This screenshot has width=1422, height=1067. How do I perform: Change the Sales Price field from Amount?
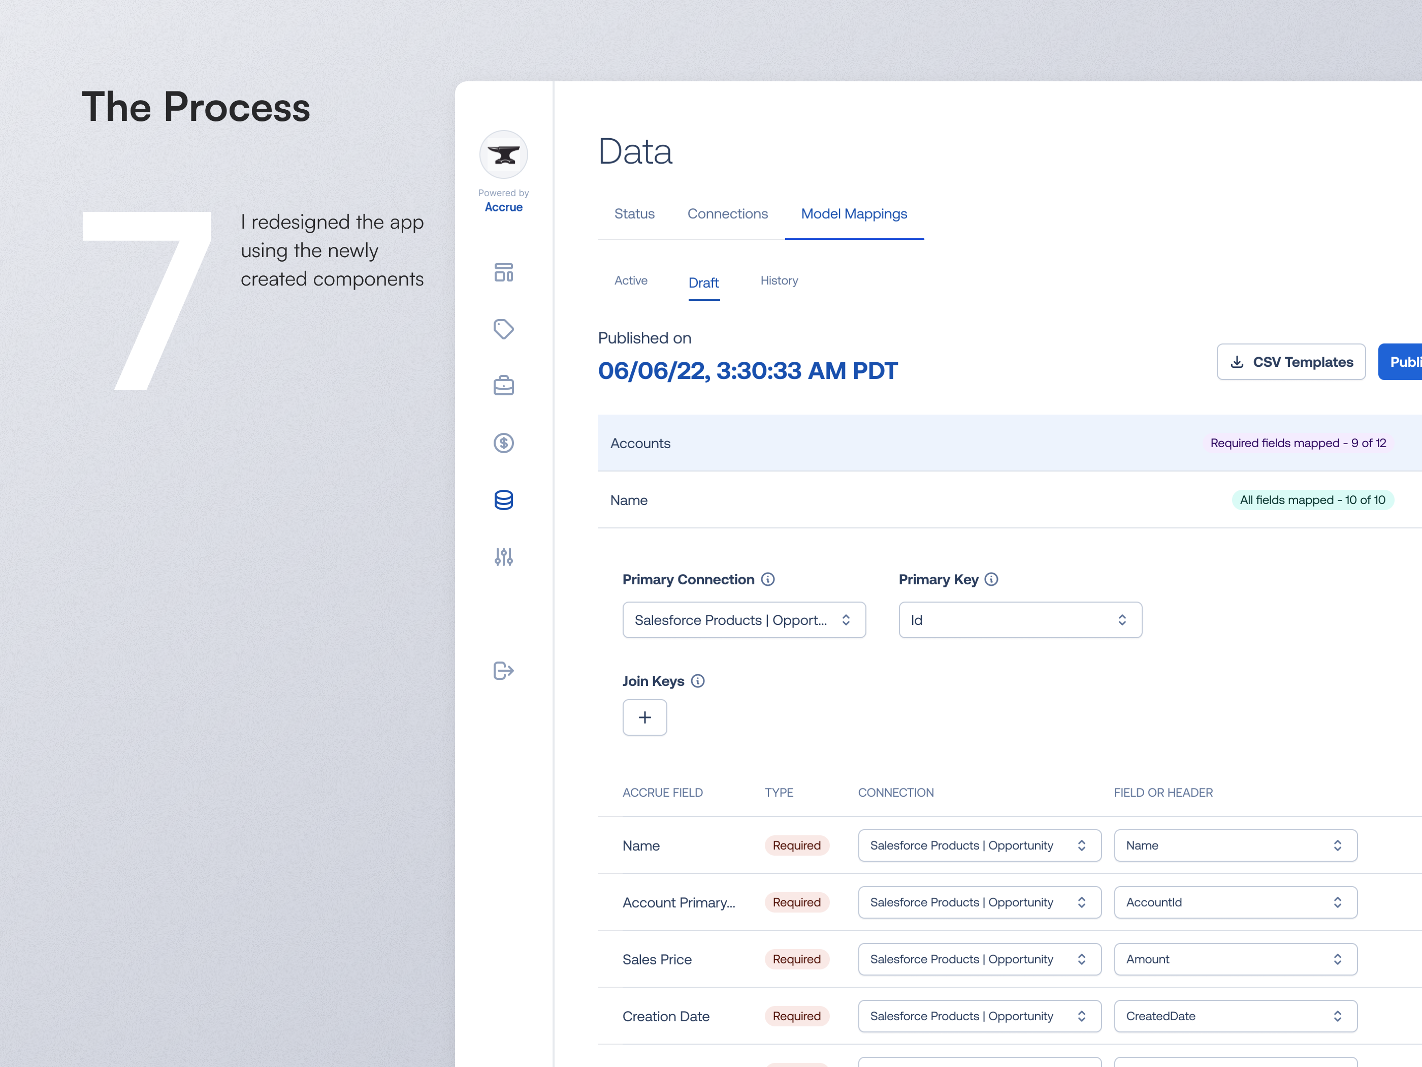pos(1235,959)
